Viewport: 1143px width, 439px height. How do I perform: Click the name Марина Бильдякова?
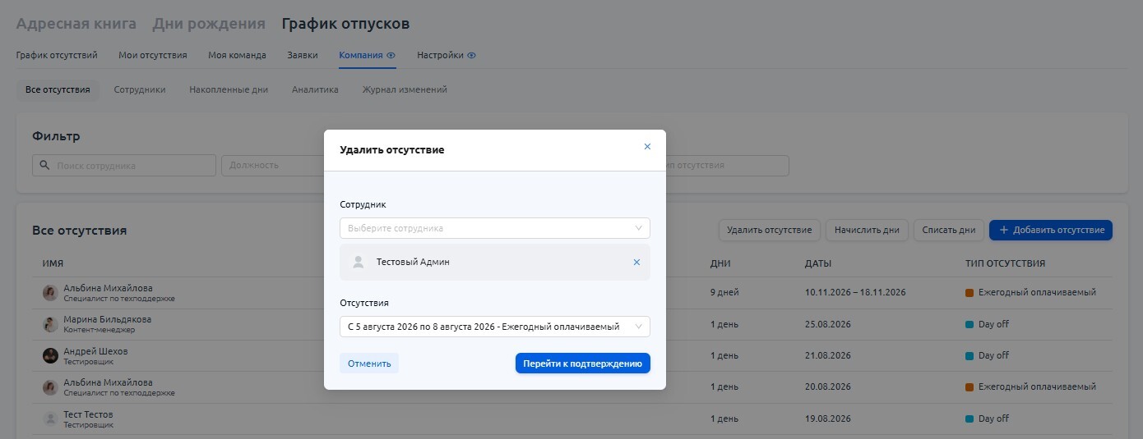click(108, 319)
